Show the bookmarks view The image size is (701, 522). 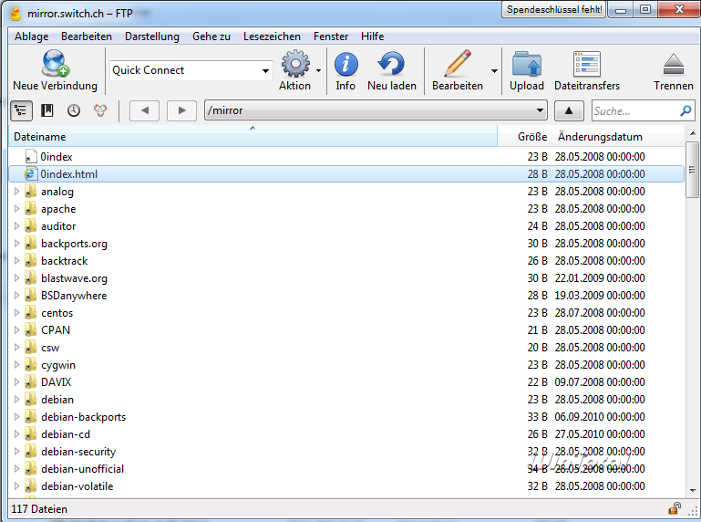pyautogui.click(x=46, y=110)
